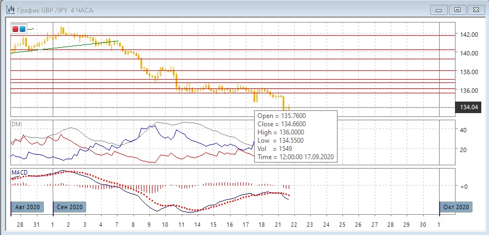
Task: Click the candlestick chart icon in title bar
Action: pos(10,9)
